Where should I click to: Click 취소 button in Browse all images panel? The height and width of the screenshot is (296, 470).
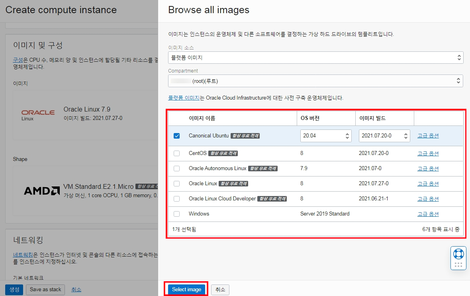[220, 289]
